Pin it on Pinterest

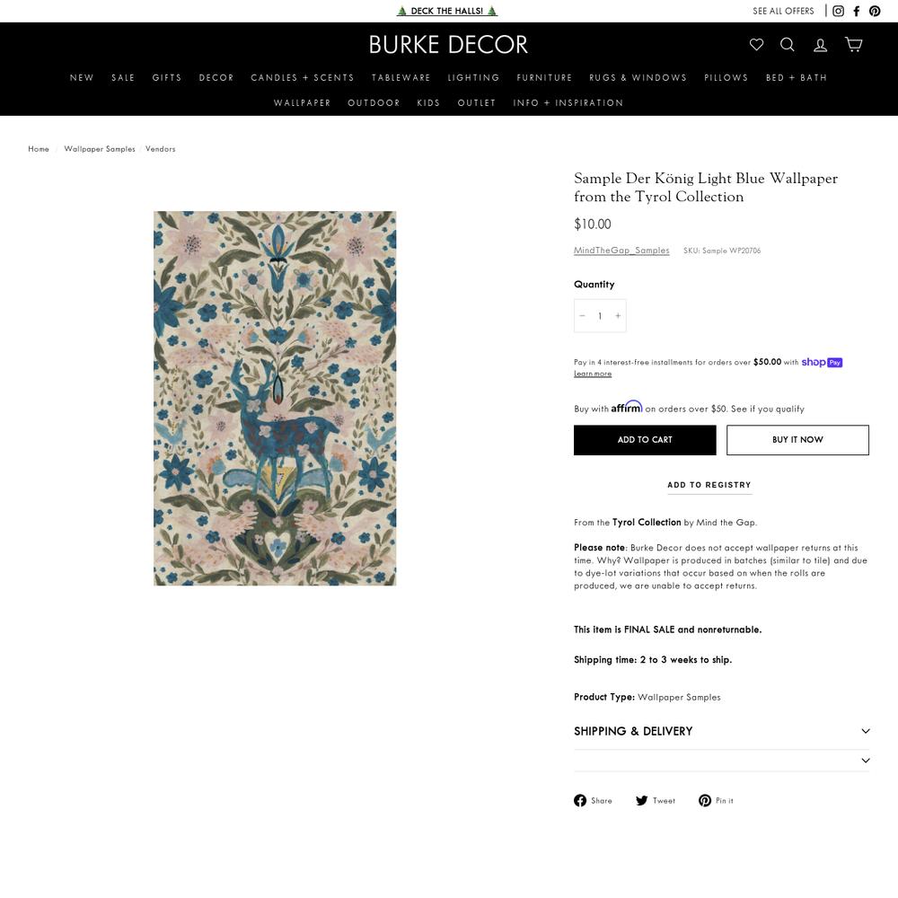point(716,800)
